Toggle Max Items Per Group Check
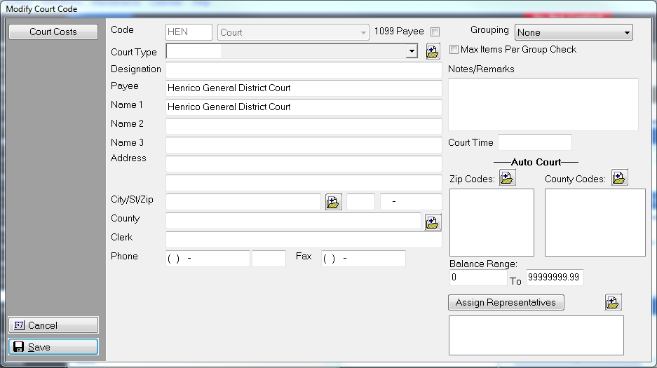 (x=454, y=50)
